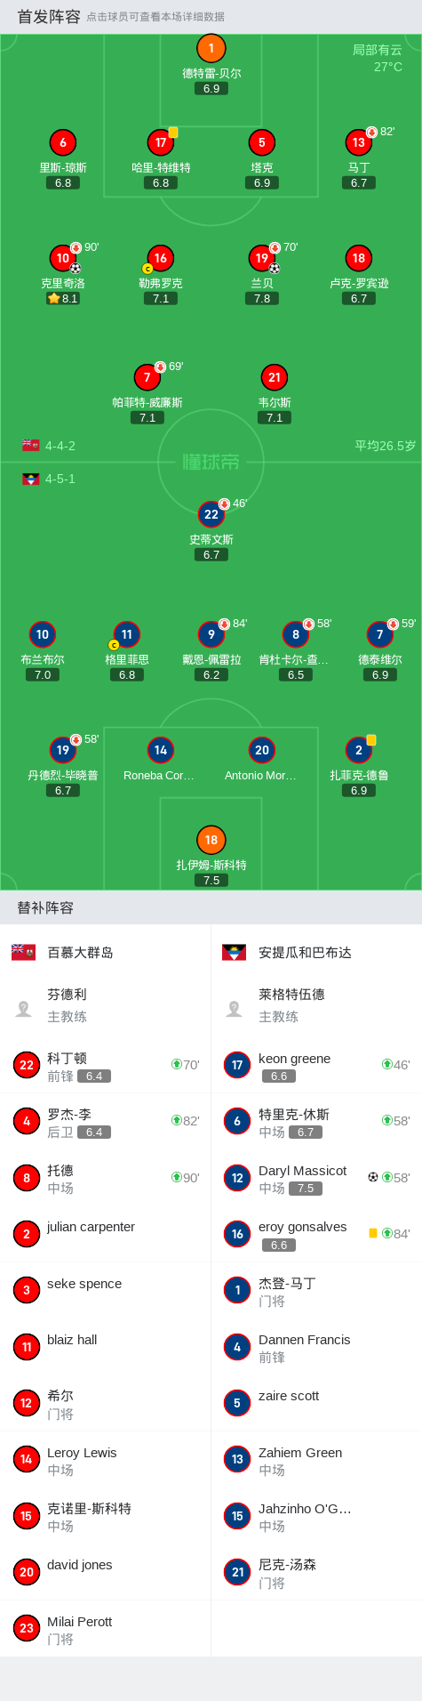Tap the Antigua flag beside 安提瓜和巴布达
The width and height of the screenshot is (422, 1701).
coord(234,952)
